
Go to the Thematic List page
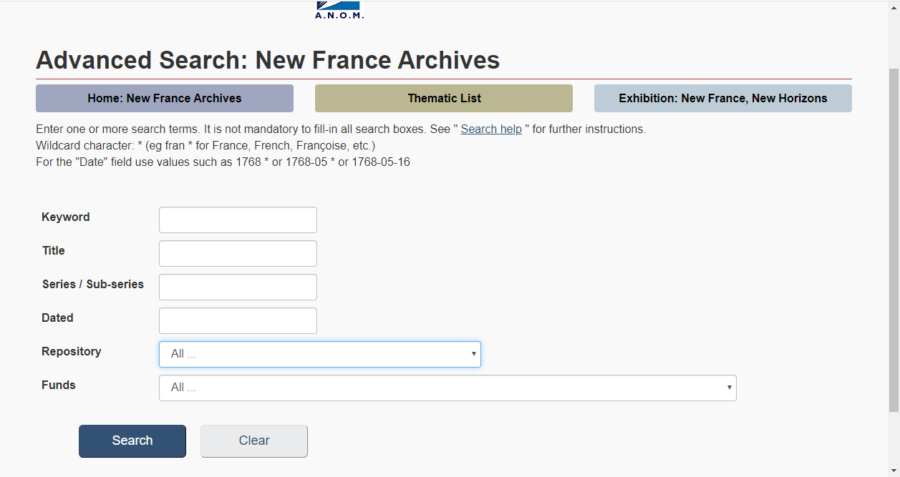[444, 99]
